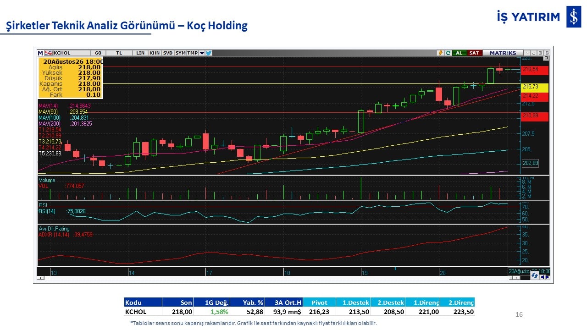Image resolution: width=587 pixels, height=330 pixels.
Task: Click the KHN toolbar button
Action: pyautogui.click(x=155, y=53)
